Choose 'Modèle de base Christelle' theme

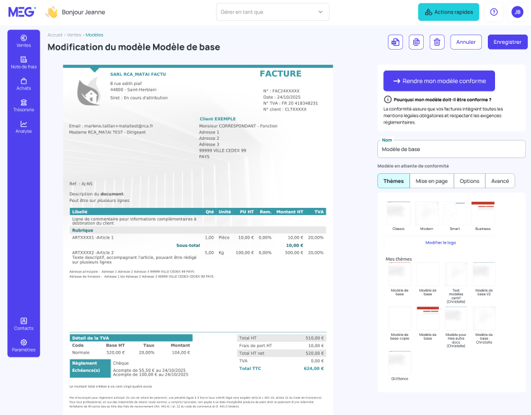click(x=484, y=318)
